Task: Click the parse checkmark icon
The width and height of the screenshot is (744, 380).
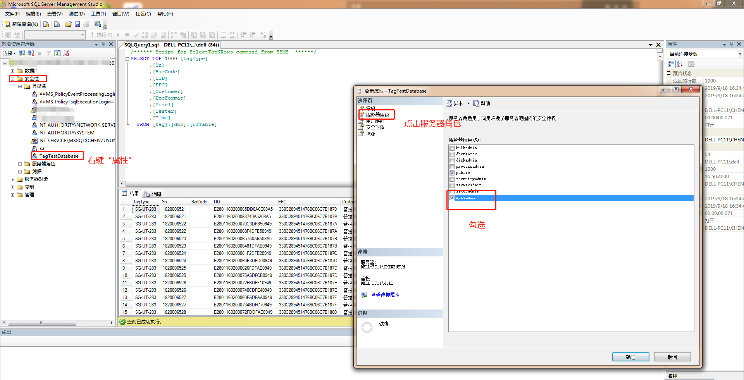Action: (136, 35)
